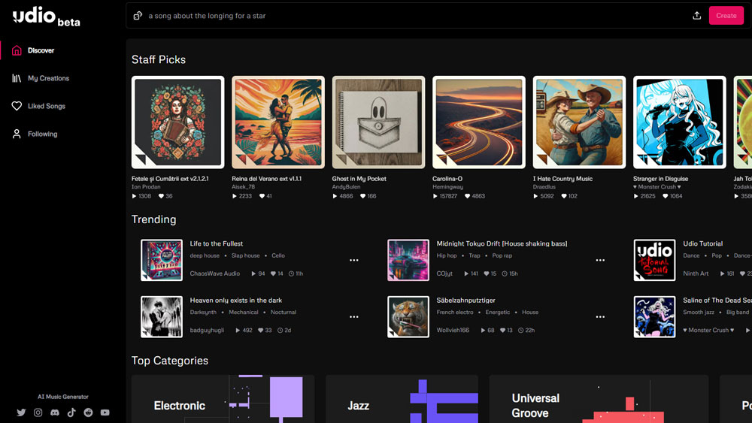Open I Hate Country Music cover art
Viewport: 752px width, 423px height.
click(x=579, y=122)
